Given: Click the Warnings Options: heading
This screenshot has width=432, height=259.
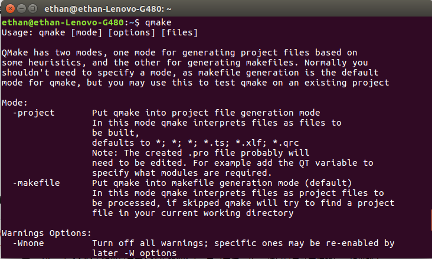Looking at the screenshot, I should coord(47,232).
